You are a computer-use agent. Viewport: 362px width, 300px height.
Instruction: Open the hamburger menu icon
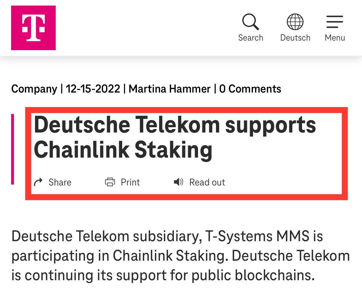(x=335, y=22)
